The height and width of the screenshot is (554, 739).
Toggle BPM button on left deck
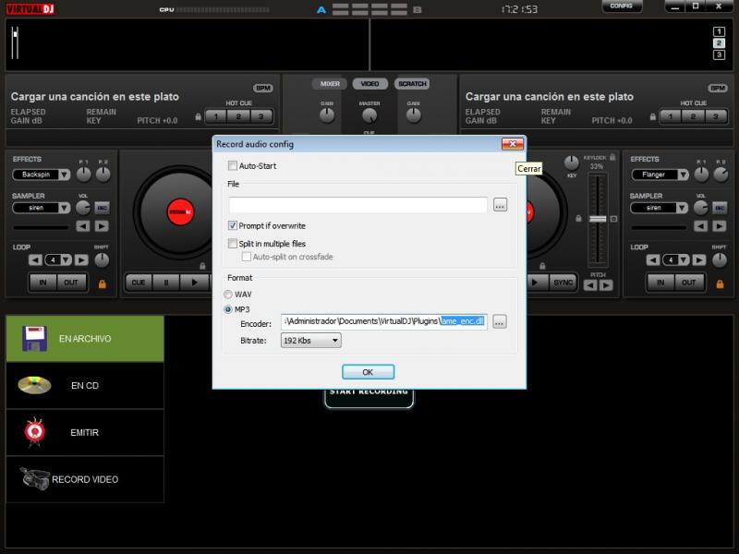point(263,88)
